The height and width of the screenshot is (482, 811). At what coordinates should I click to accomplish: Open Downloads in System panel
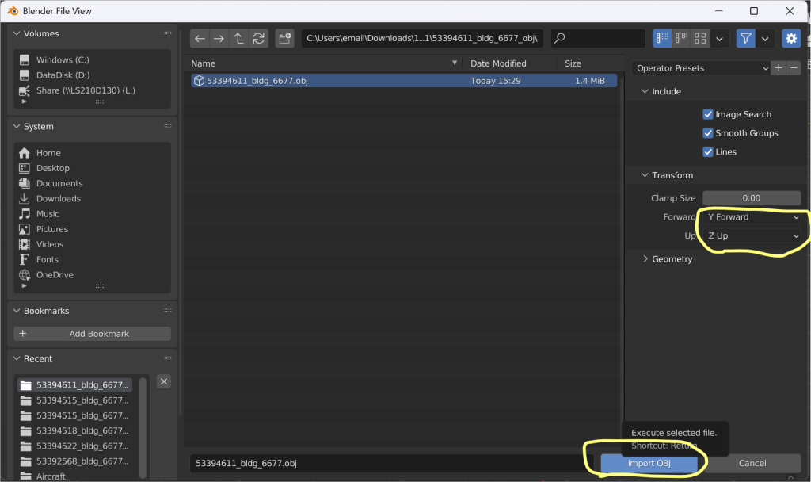[x=59, y=199]
